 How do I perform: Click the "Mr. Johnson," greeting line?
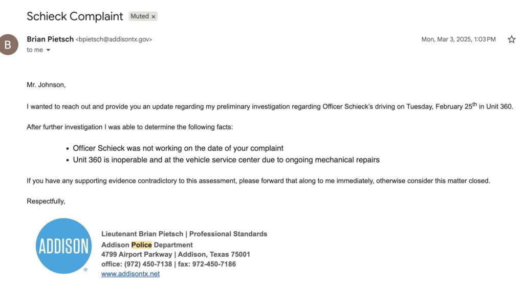click(x=46, y=85)
